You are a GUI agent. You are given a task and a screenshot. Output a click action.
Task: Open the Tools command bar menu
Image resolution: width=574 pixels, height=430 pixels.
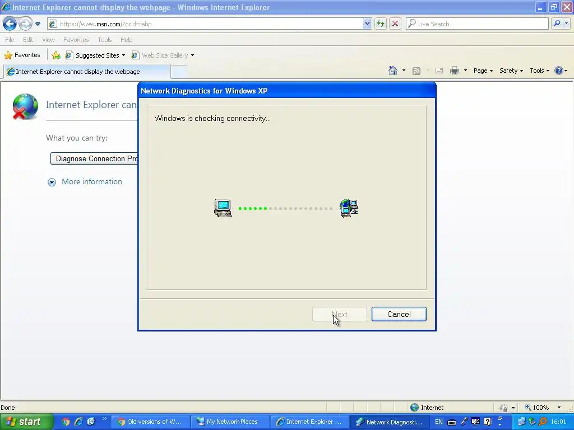[539, 71]
